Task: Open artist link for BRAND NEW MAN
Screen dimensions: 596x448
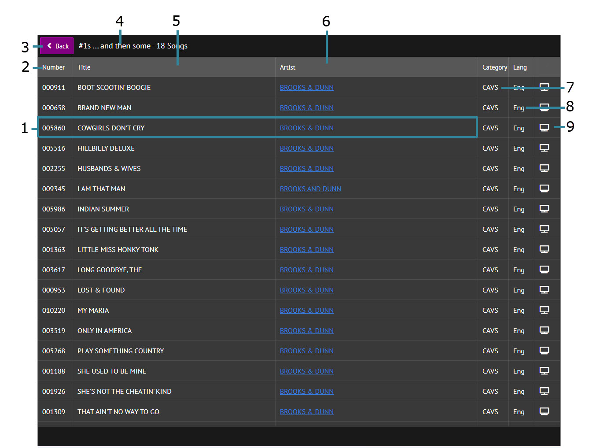Action: [x=307, y=108]
